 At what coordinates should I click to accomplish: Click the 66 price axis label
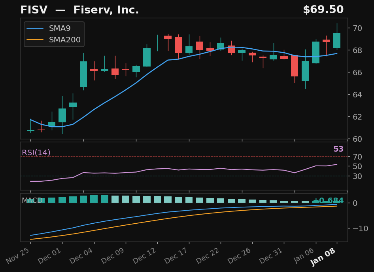click(x=357, y=72)
